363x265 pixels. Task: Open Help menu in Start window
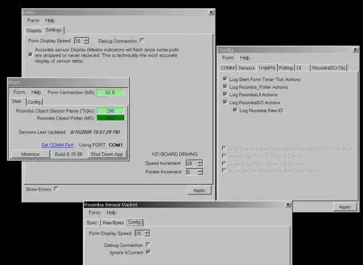36,92
